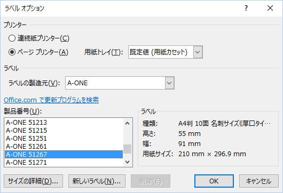Screen dimensions: 283x193
Task: Click the キャンセル button
Action: point(259,181)
